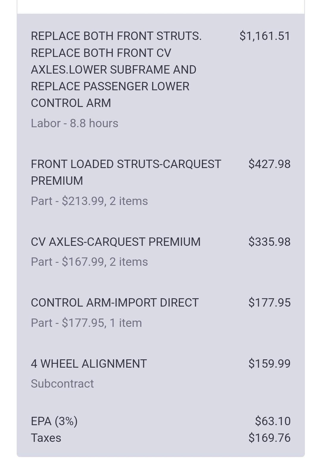This screenshot has height=463, width=321.
Task: Select the $1,161.51 labor price
Action: [265, 36]
